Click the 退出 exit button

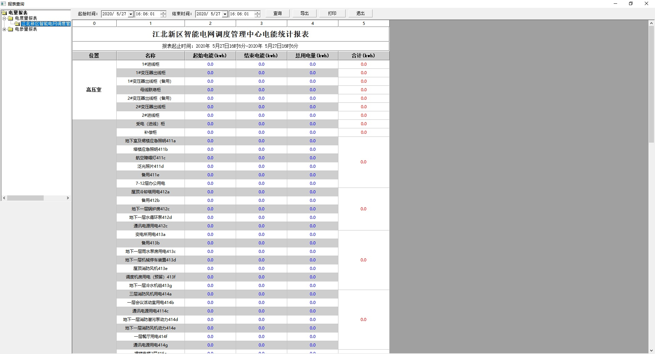click(360, 14)
